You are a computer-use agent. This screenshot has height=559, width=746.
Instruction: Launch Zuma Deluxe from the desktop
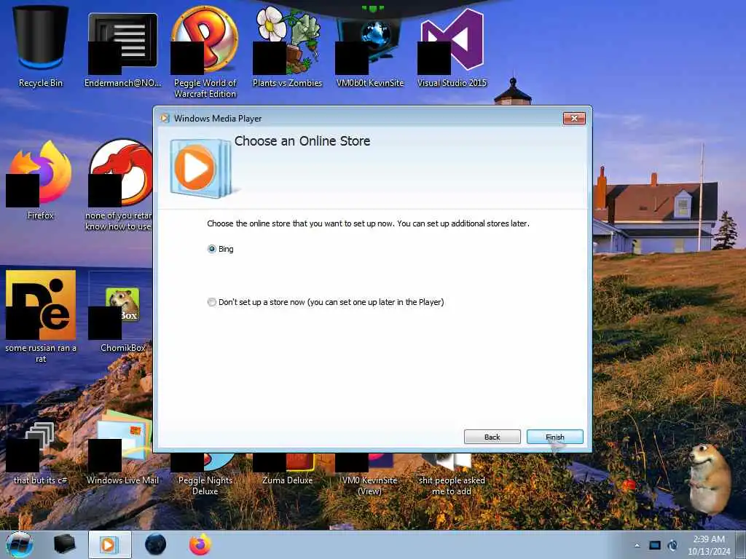[287, 469]
